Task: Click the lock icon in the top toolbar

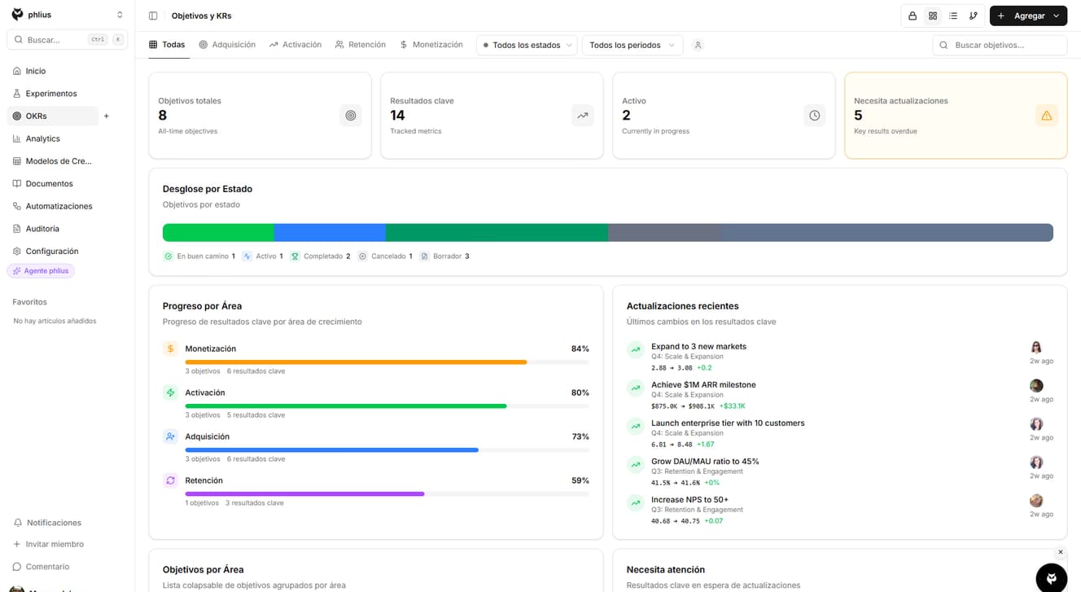Action: tap(913, 15)
